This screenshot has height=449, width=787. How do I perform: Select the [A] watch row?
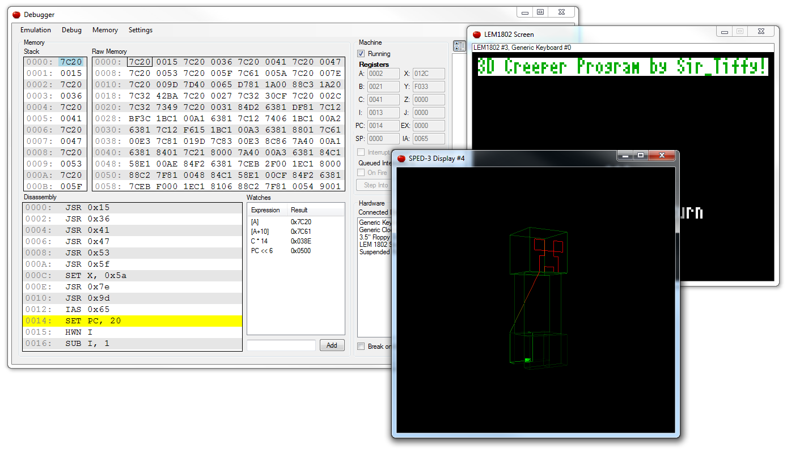[295, 222]
